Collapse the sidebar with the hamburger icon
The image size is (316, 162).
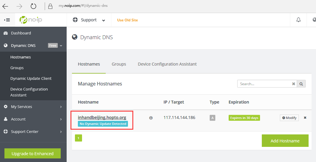tap(7, 20)
